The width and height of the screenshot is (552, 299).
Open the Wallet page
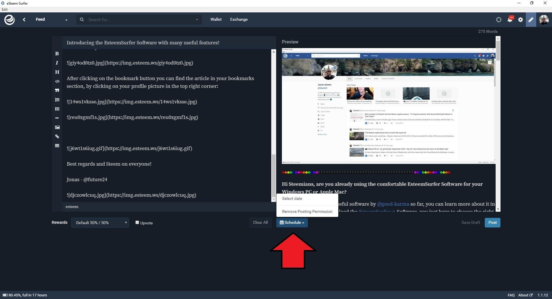pyautogui.click(x=216, y=19)
